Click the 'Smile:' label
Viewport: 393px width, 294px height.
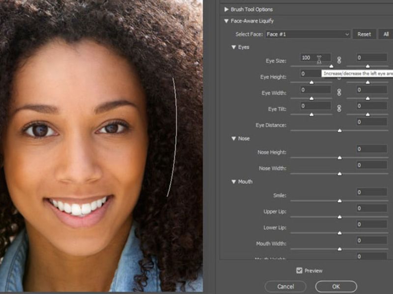click(x=280, y=195)
